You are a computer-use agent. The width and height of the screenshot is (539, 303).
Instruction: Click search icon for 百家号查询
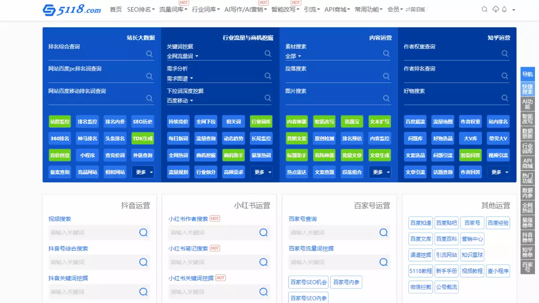(x=384, y=233)
